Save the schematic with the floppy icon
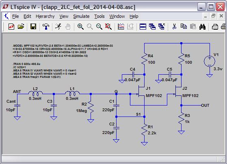Screen dimensions: 227x164 33,27
